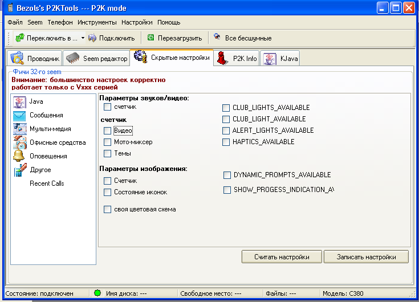
Task: Click the Записать настройки button
Action: pyautogui.click(x=366, y=257)
